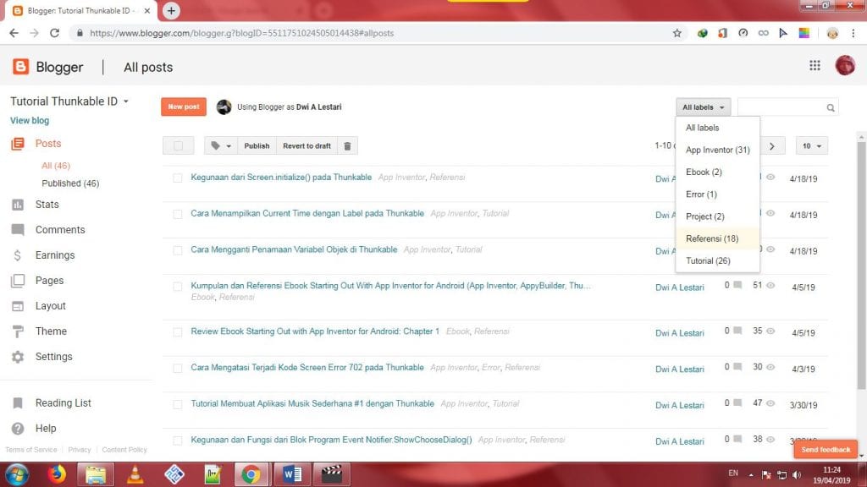The width and height of the screenshot is (867, 487).
Task: Open the View blog link
Action: point(30,120)
